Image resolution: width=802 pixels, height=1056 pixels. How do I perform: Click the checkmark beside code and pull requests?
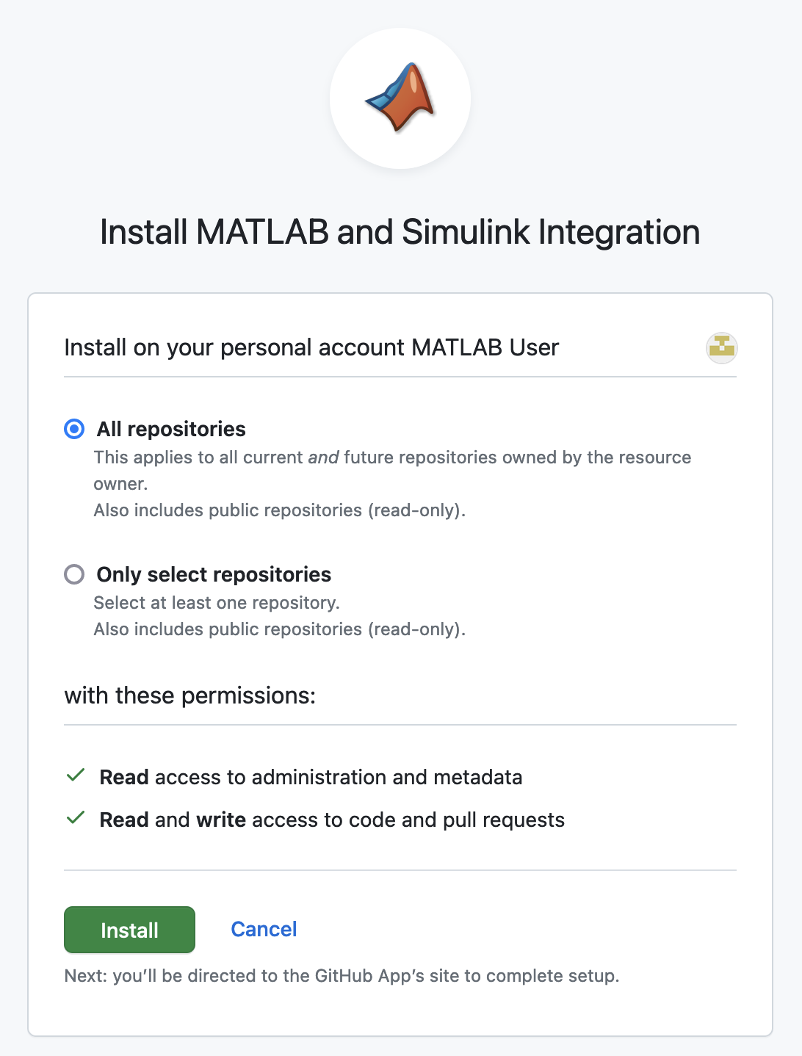coord(76,818)
